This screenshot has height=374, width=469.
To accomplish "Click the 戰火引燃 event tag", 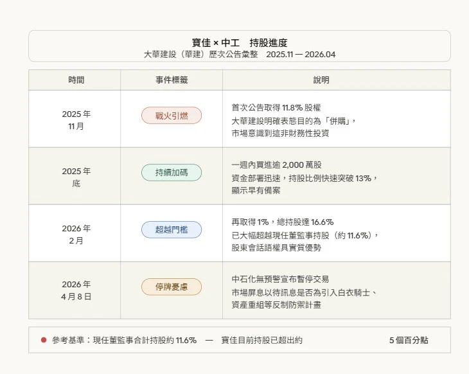I will (172, 116).
